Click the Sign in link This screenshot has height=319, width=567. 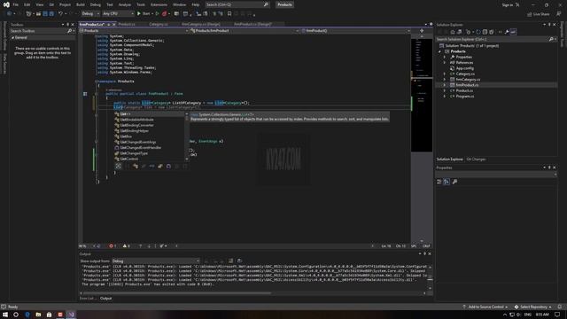[508, 5]
